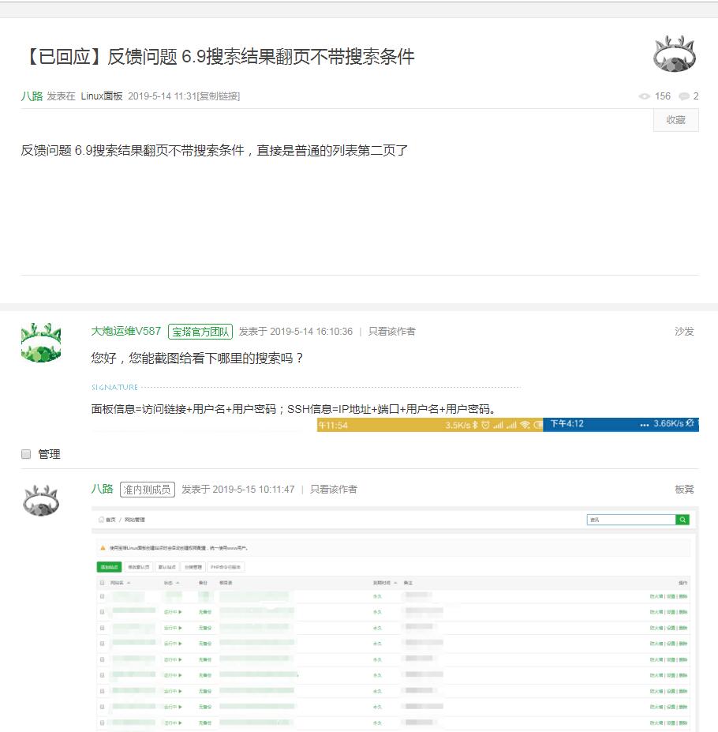
Task: Click the green search magnifier in screenshot
Action: click(x=682, y=520)
